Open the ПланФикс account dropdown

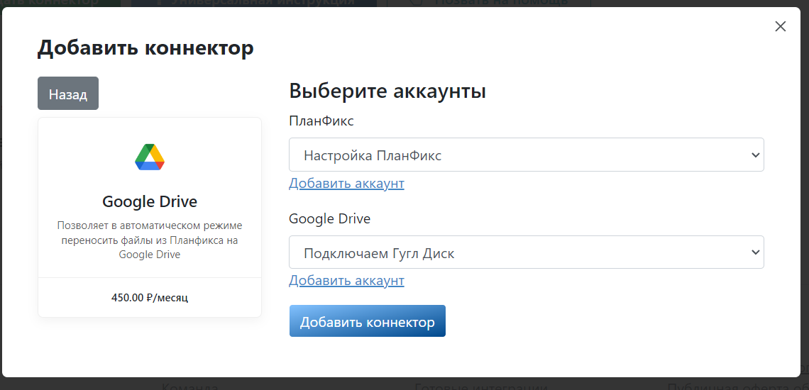pos(527,155)
